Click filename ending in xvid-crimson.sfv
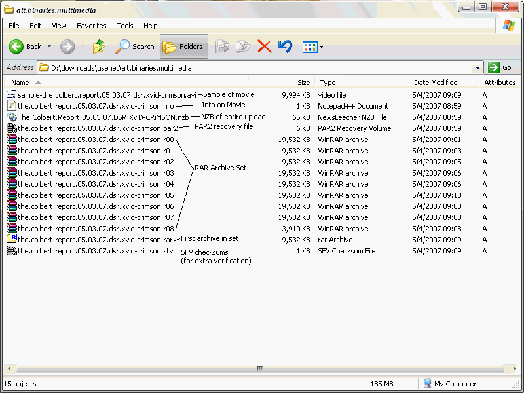524x393 pixels. pyautogui.click(x=96, y=251)
